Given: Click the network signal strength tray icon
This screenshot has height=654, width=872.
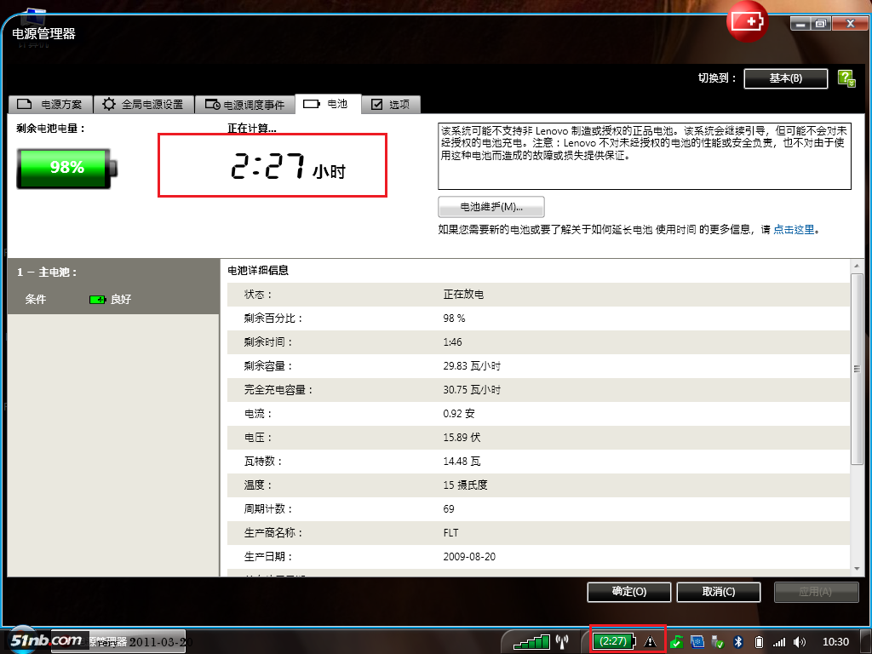Looking at the screenshot, I should (x=778, y=641).
